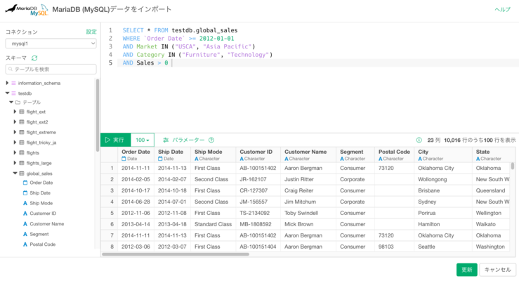Open the mysql1 connection dropdown

point(51,44)
